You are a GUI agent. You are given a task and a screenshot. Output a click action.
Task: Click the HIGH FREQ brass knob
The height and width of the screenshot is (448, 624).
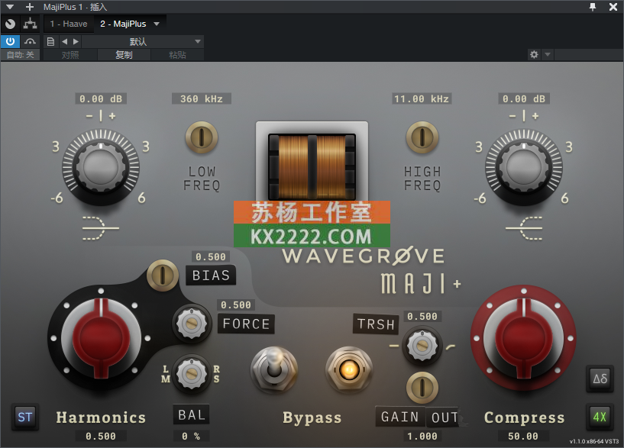pyautogui.click(x=422, y=137)
